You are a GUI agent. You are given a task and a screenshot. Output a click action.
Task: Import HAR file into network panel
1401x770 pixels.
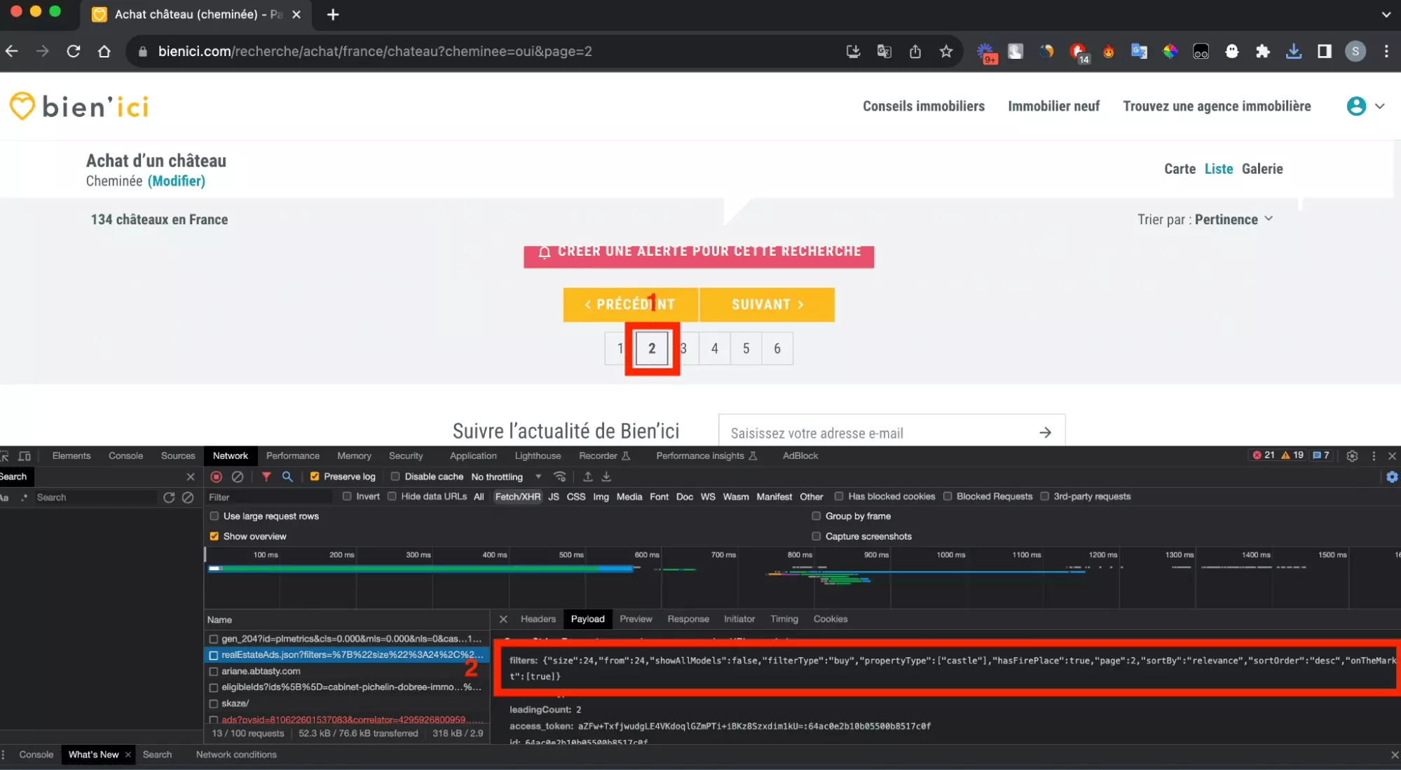(587, 476)
